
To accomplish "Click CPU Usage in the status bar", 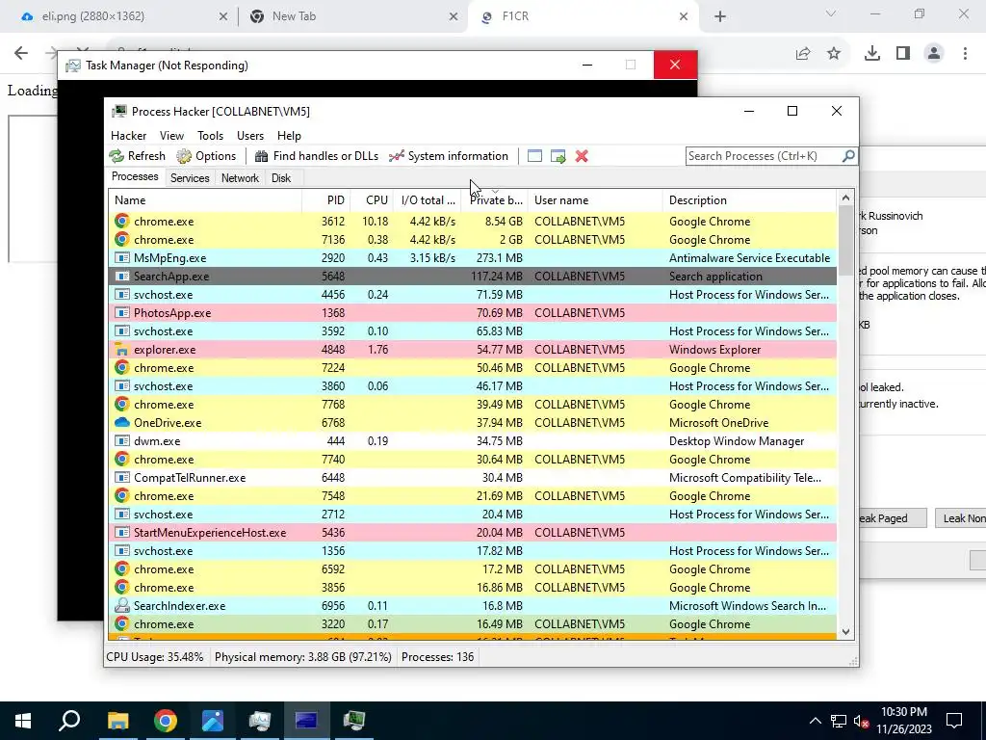I will tap(155, 657).
